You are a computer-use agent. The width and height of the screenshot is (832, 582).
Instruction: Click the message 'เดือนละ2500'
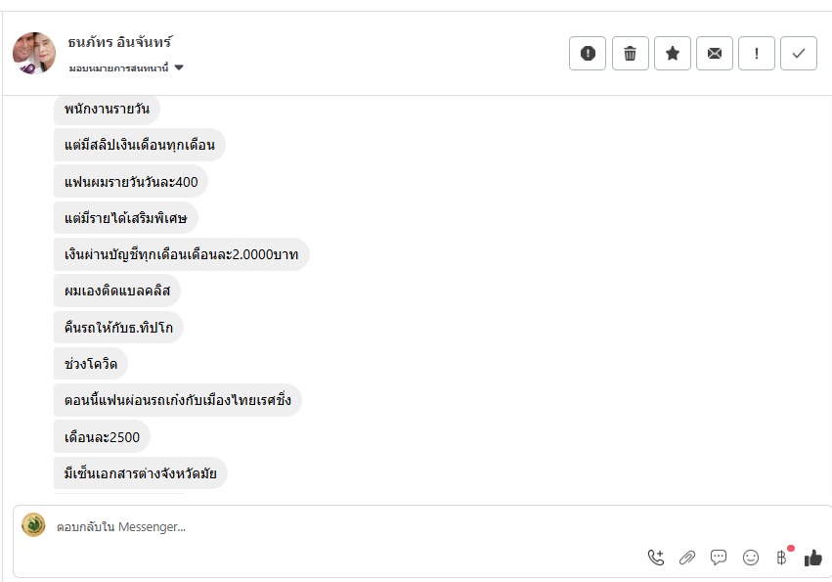[x=102, y=436]
